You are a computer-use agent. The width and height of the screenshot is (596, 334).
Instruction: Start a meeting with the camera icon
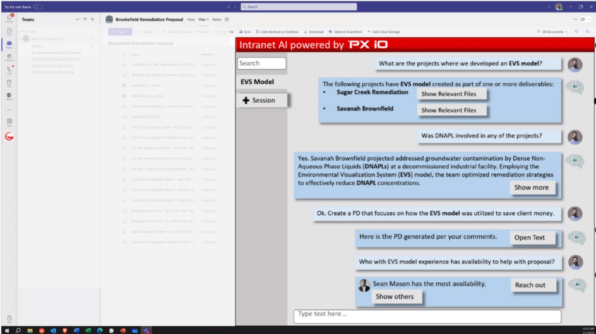583,20
